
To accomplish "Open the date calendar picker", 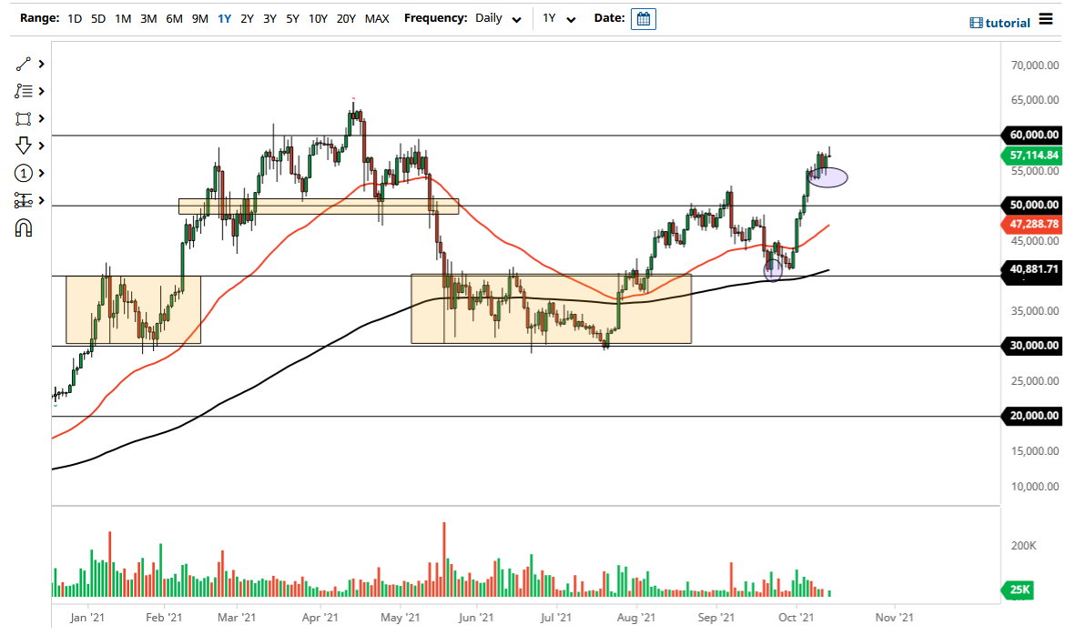I will point(644,18).
